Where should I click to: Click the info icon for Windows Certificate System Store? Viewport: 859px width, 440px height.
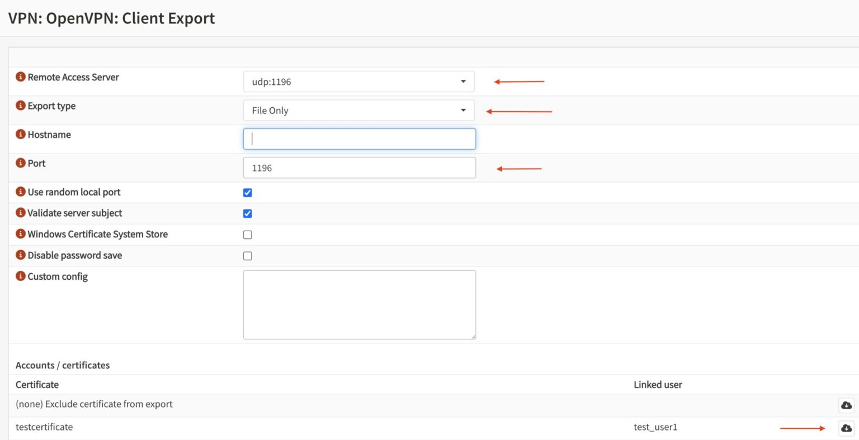[21, 235]
